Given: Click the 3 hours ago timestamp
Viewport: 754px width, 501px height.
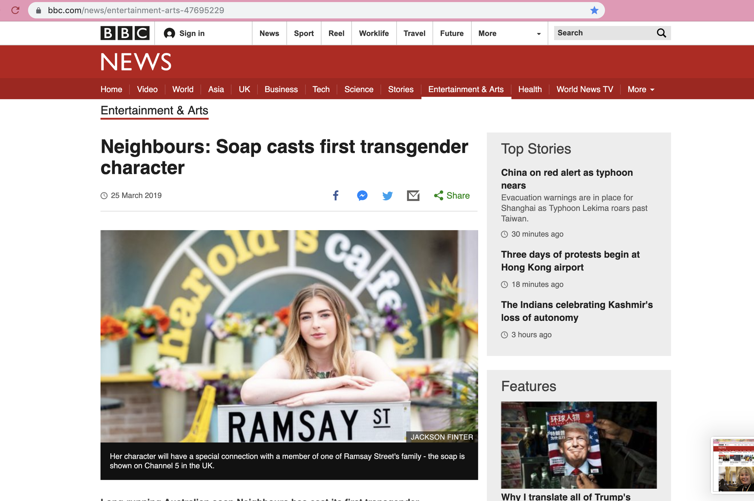Looking at the screenshot, I should click(x=531, y=335).
